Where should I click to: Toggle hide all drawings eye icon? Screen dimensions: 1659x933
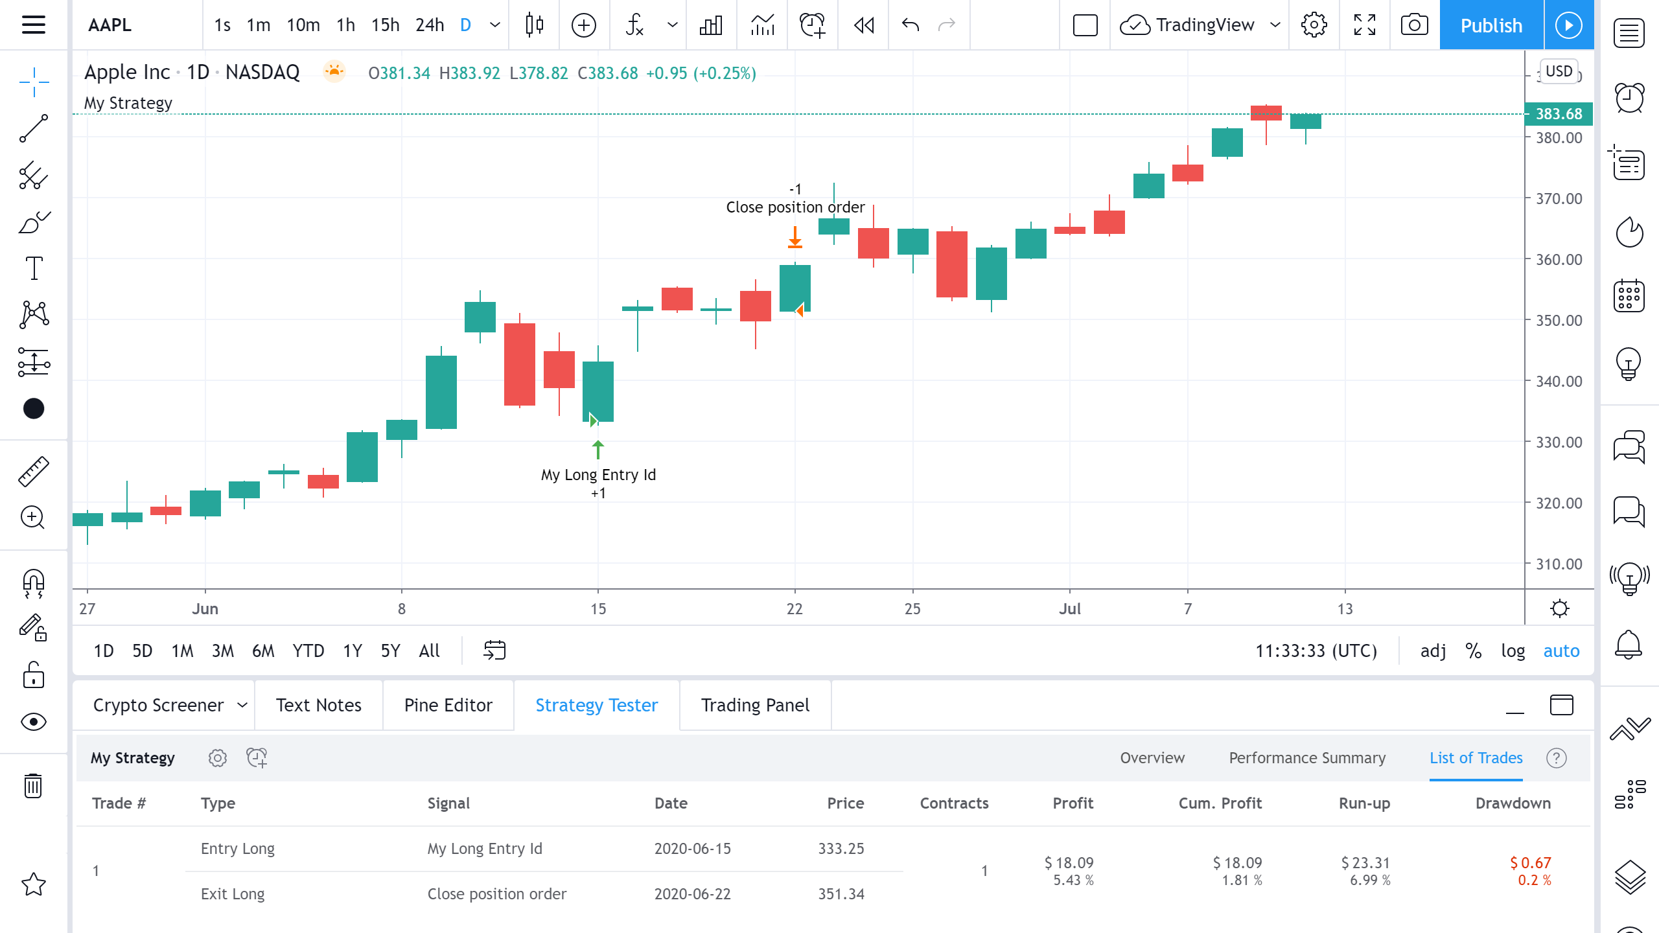[34, 722]
